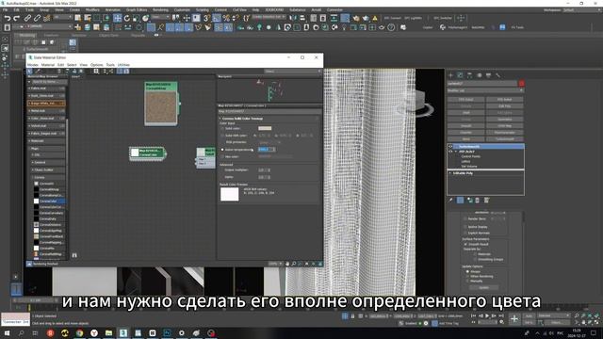This screenshot has height=339, width=603.
Task: Select the Hex color radio button
Action: pyautogui.click(x=222, y=157)
